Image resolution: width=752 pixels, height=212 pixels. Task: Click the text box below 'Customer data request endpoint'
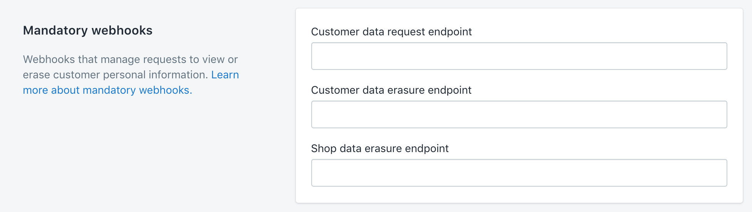click(519, 56)
